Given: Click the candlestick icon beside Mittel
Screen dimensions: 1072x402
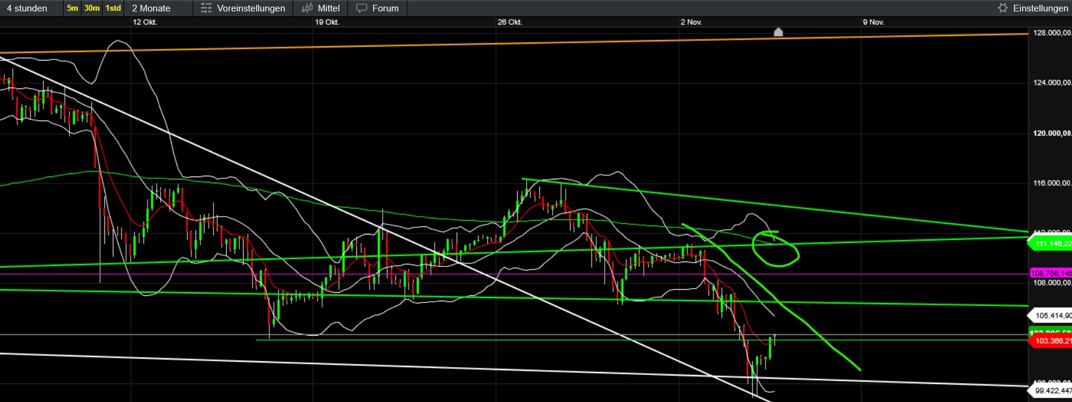Looking at the screenshot, I should [x=307, y=8].
